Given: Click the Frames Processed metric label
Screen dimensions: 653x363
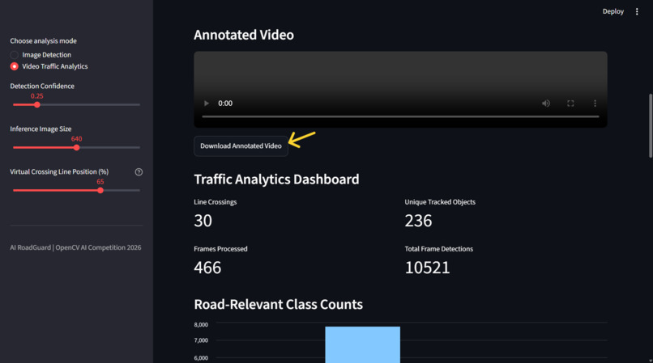Looking at the screenshot, I should pos(220,249).
